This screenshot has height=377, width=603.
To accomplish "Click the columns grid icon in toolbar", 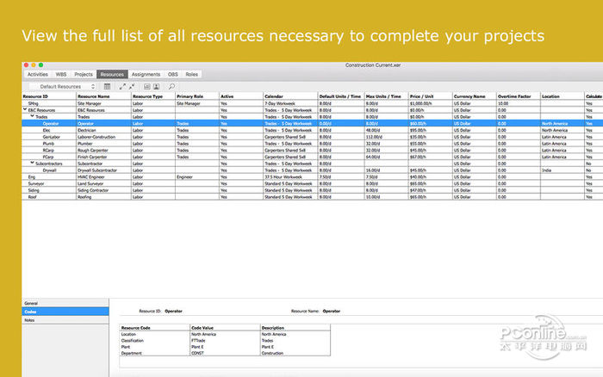I will [x=107, y=87].
